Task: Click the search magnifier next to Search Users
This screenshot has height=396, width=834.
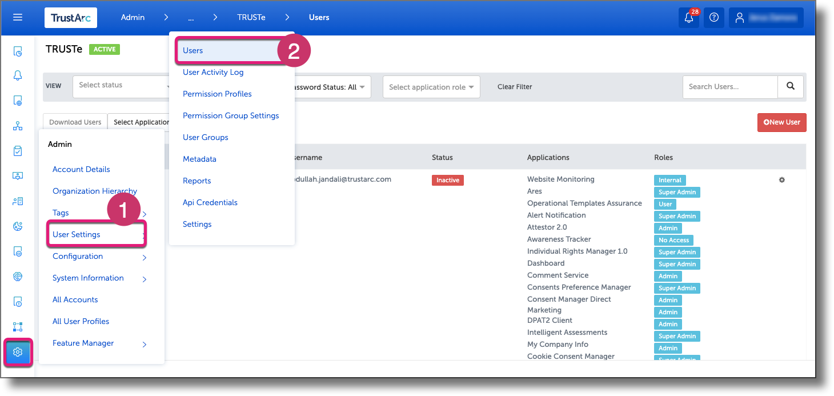Action: coord(791,86)
